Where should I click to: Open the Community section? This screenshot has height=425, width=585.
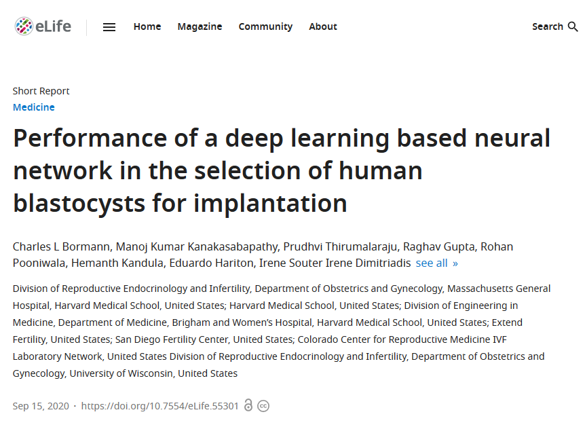coord(265,26)
